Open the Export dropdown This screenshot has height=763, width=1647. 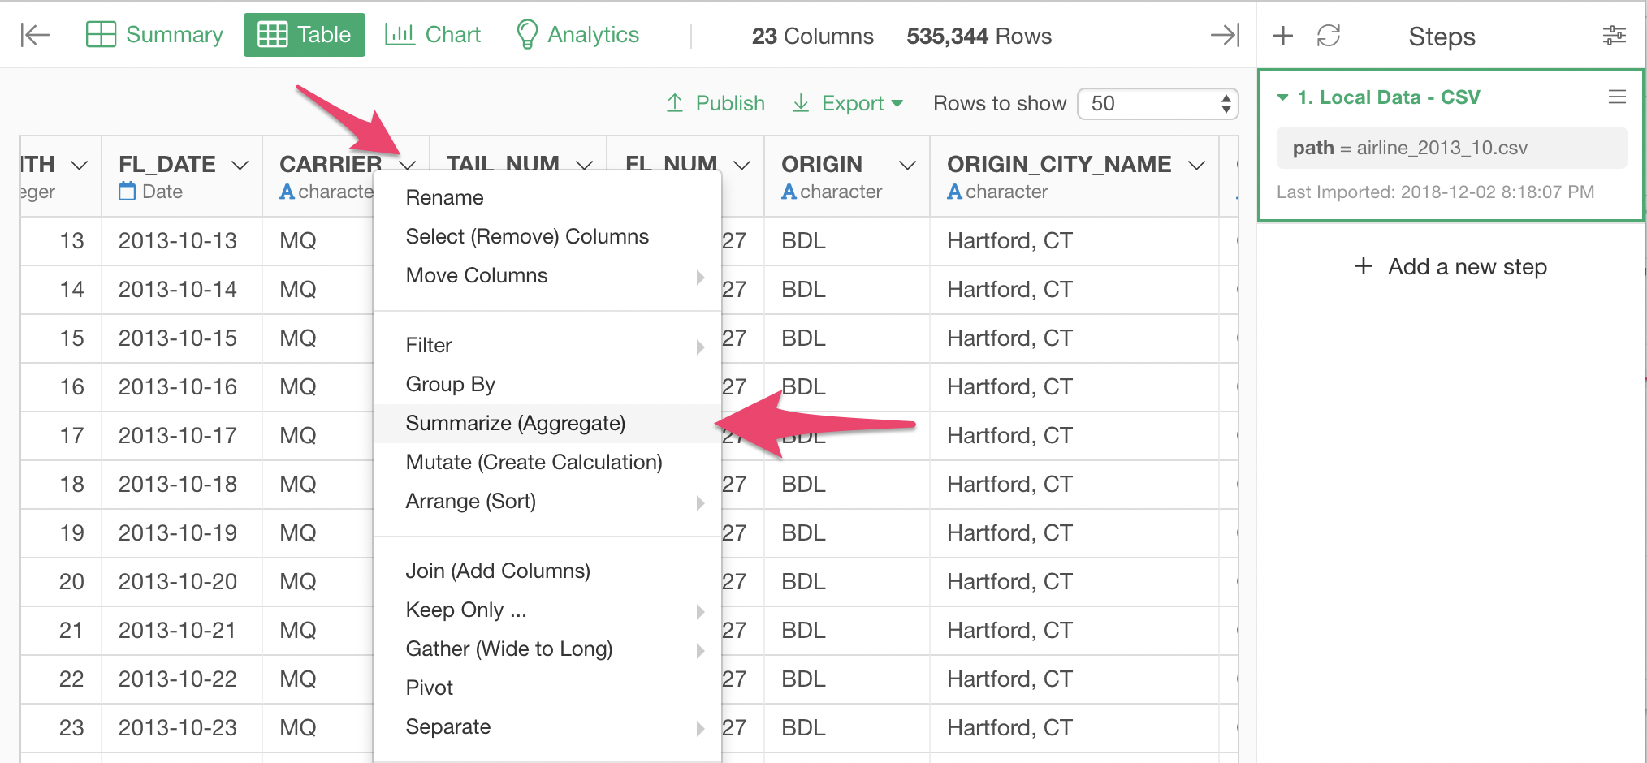[848, 103]
